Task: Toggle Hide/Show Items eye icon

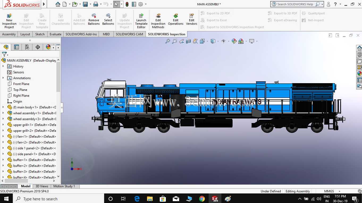Action: [x=224, y=41]
